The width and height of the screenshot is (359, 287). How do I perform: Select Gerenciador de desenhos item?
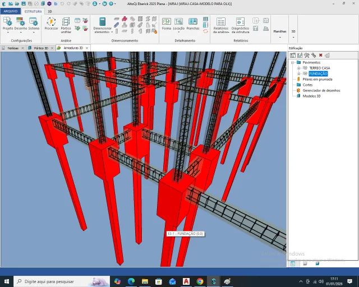[321, 90]
